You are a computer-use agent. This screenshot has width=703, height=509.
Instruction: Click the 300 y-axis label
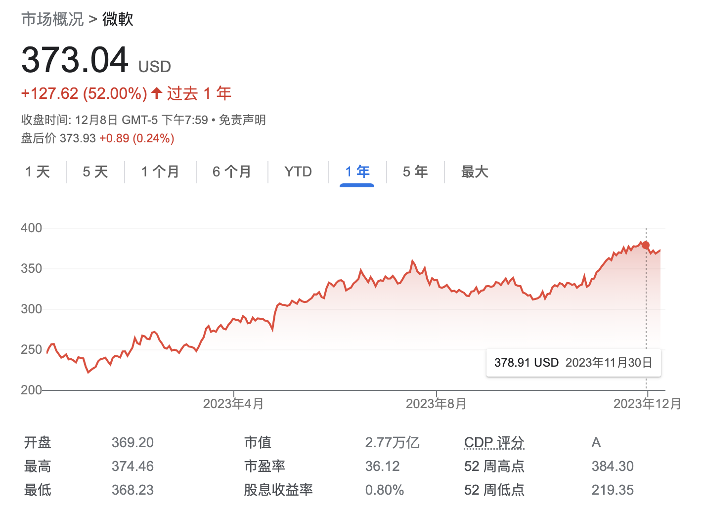pos(31,309)
